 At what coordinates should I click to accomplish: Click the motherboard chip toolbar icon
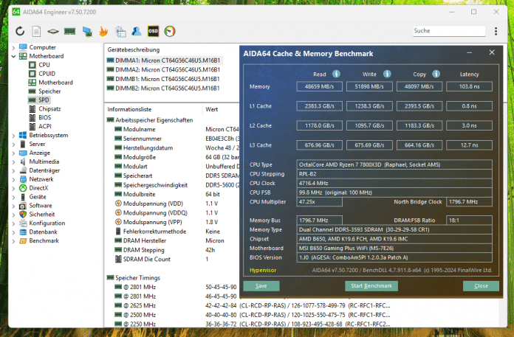(52, 32)
